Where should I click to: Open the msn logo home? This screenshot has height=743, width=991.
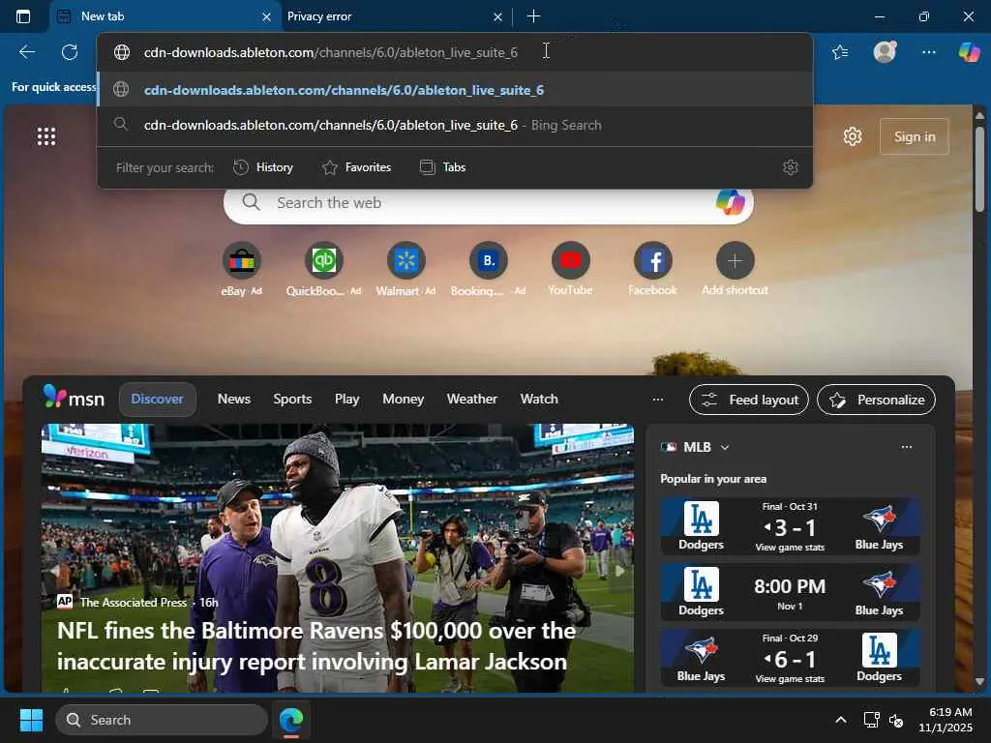point(74,398)
